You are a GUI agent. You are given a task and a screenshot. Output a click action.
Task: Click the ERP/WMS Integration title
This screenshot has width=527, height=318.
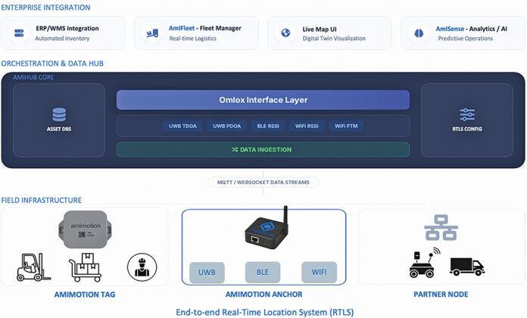pyautogui.click(x=67, y=29)
